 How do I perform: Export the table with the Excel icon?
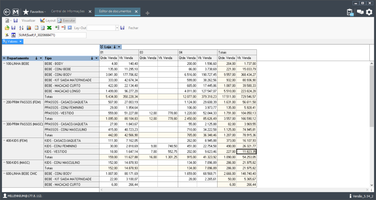point(49,28)
